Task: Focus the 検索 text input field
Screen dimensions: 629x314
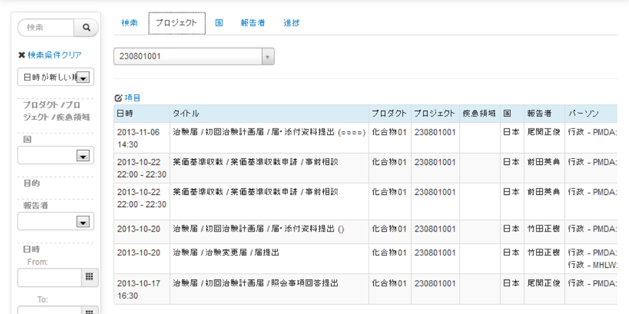Action: coord(47,28)
